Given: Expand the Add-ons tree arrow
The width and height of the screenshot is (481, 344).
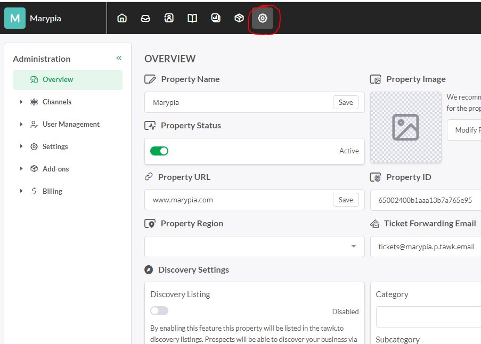Looking at the screenshot, I should [x=21, y=168].
